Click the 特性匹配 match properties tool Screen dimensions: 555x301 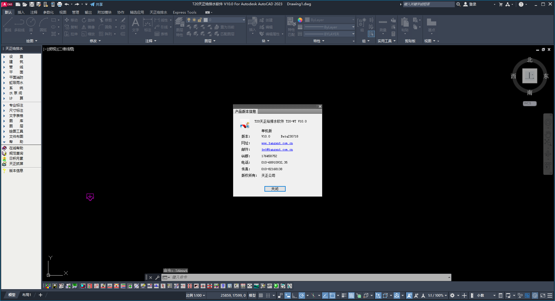coord(291,27)
